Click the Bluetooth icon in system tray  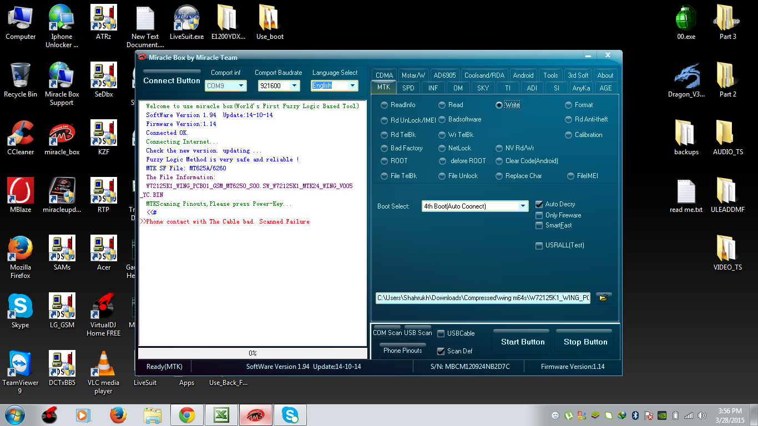click(635, 415)
